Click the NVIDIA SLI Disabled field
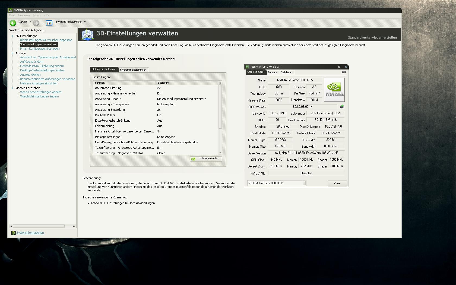Image resolution: width=456 pixels, height=285 pixels. pos(306,173)
